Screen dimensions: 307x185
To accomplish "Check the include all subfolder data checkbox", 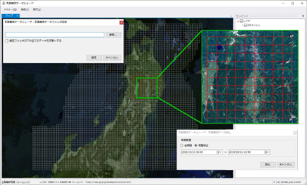I will pos(7,41).
